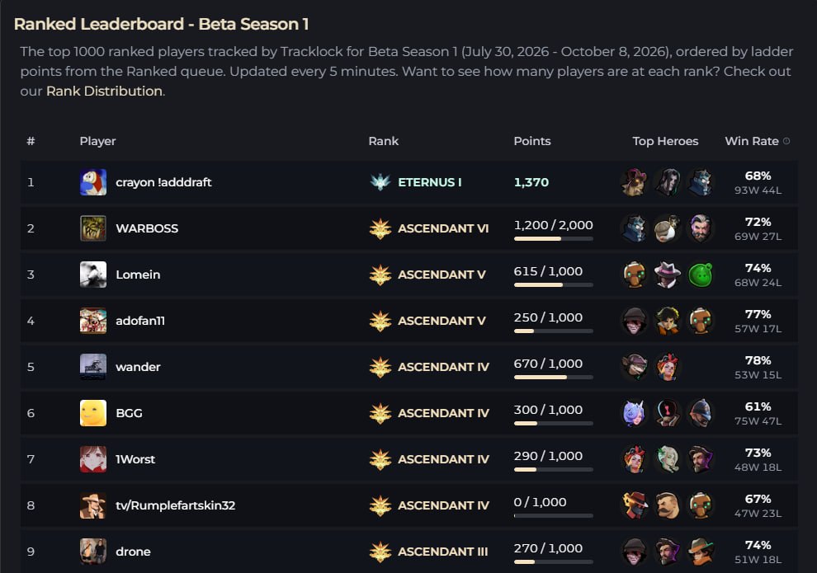Viewport: 817px width, 573px height.
Task: Click the Eternus I rank badge icon
Action: [380, 182]
